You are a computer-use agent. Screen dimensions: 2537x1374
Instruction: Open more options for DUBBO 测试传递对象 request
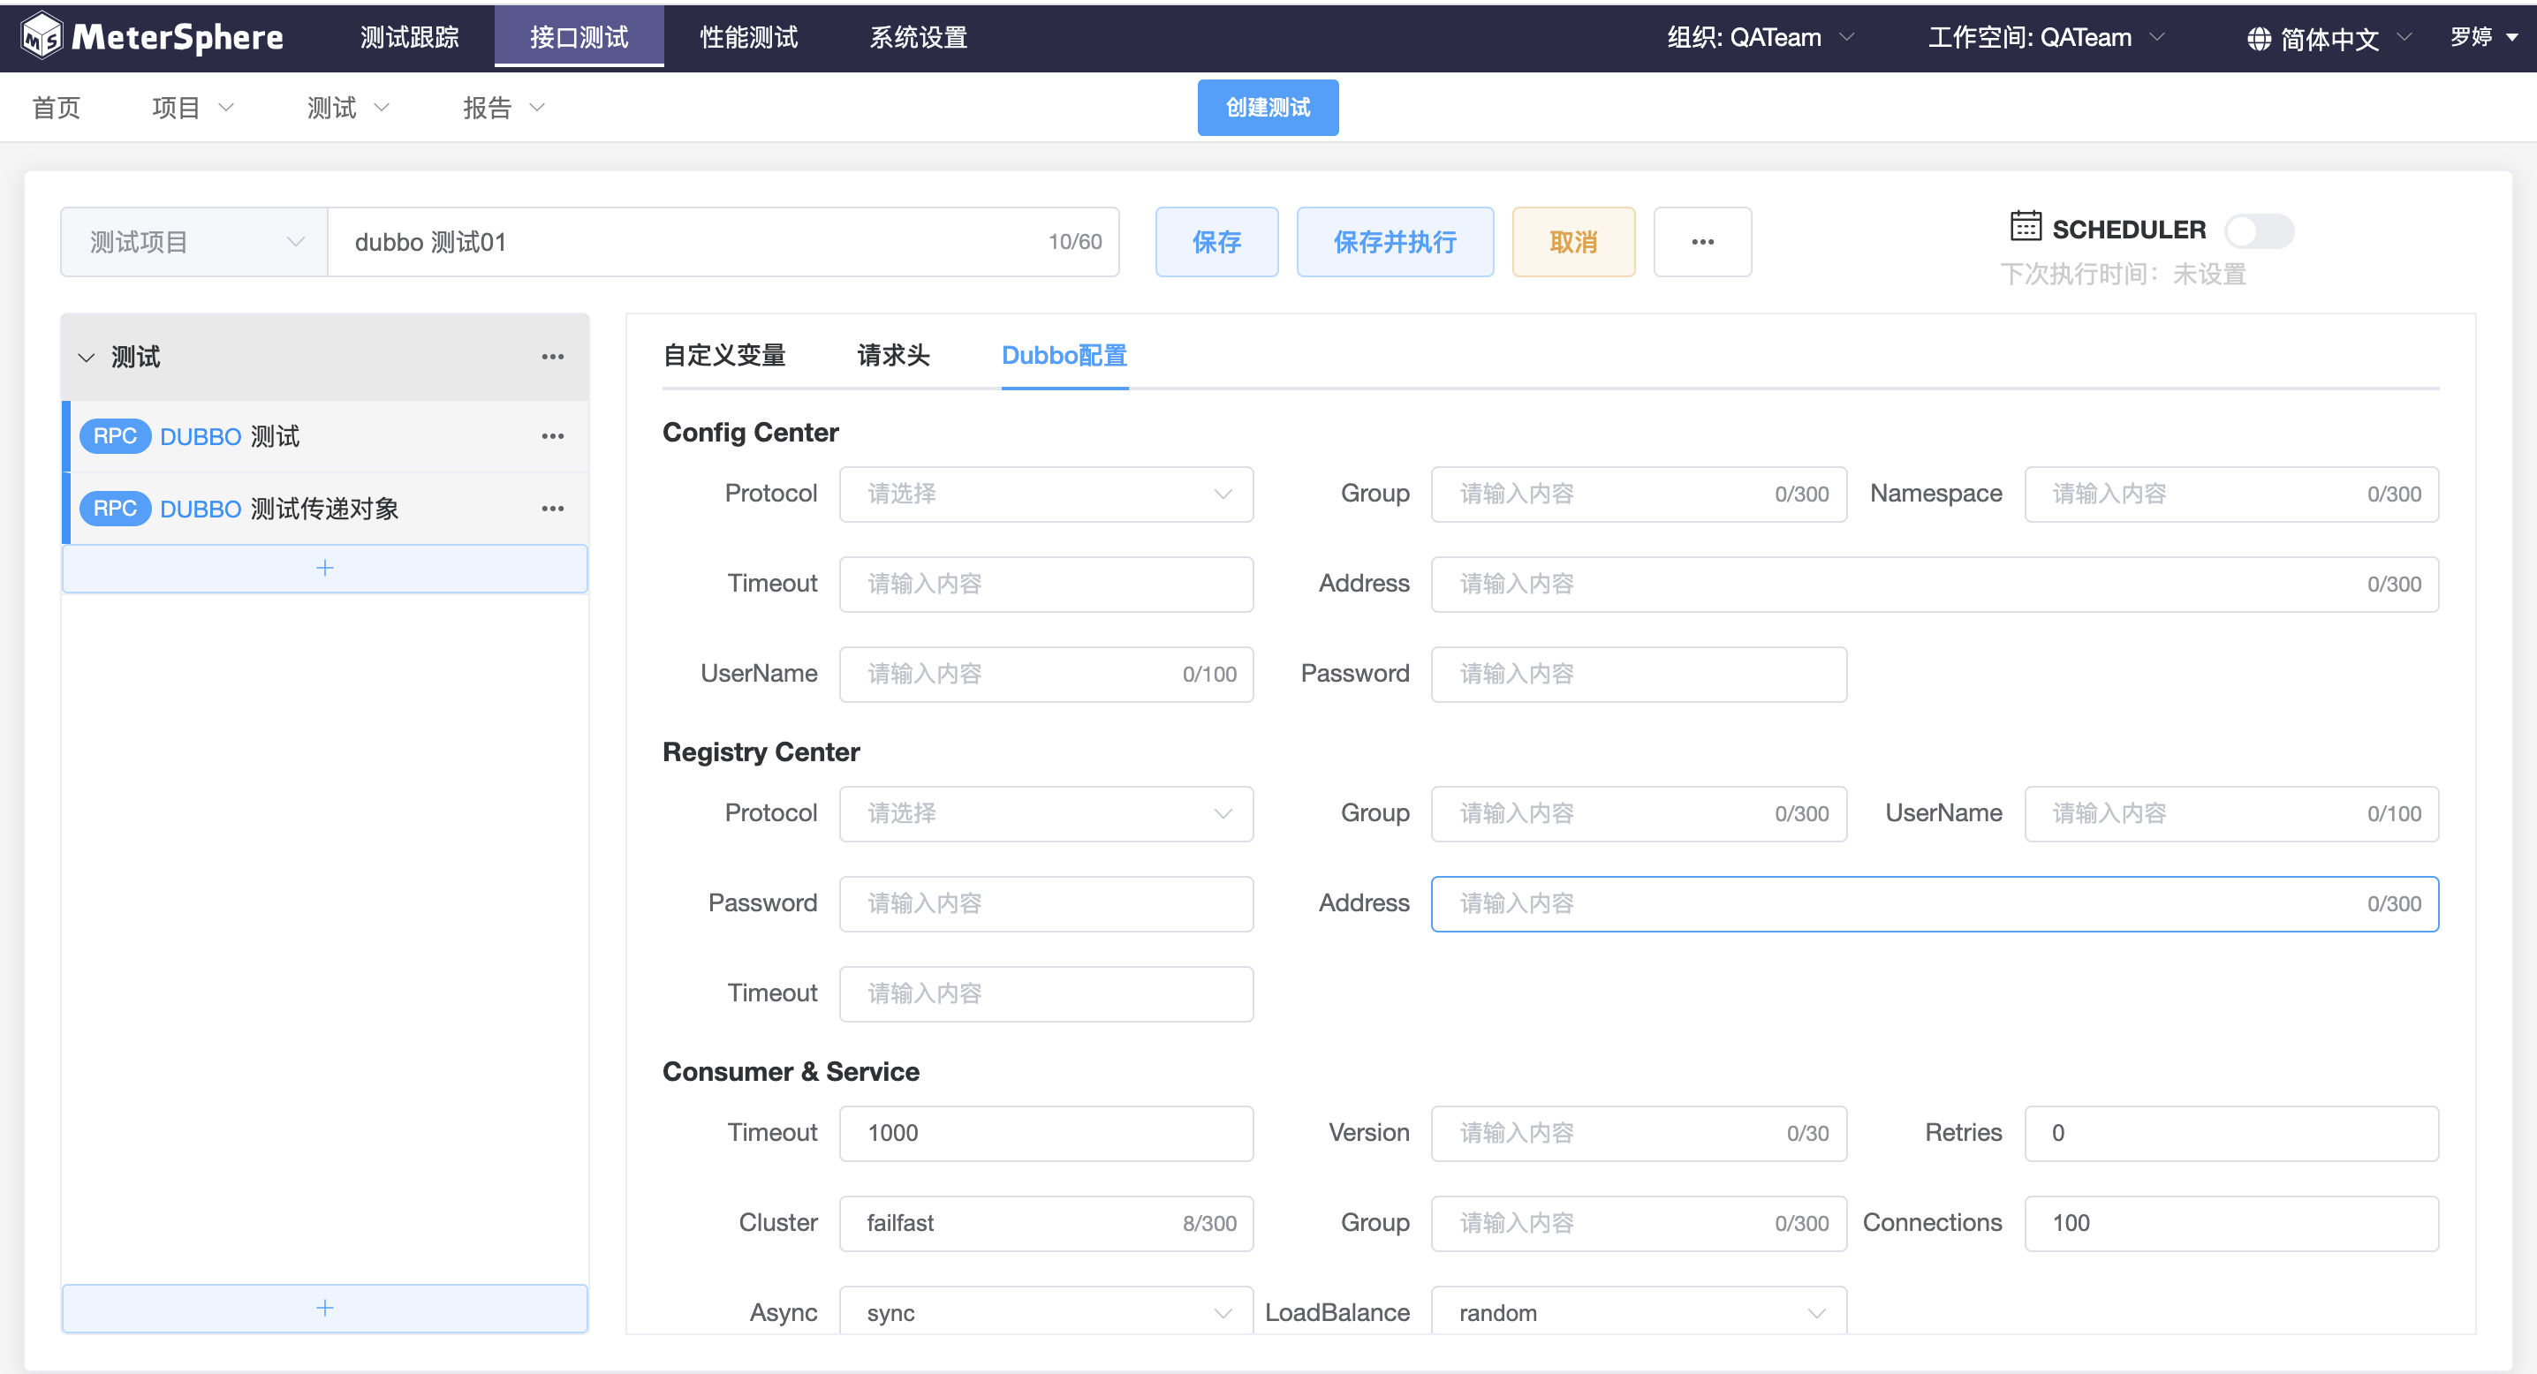pyautogui.click(x=552, y=509)
